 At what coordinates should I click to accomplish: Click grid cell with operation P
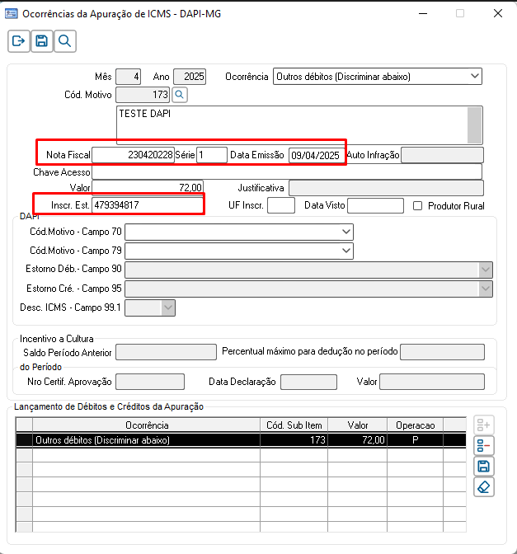(416, 440)
